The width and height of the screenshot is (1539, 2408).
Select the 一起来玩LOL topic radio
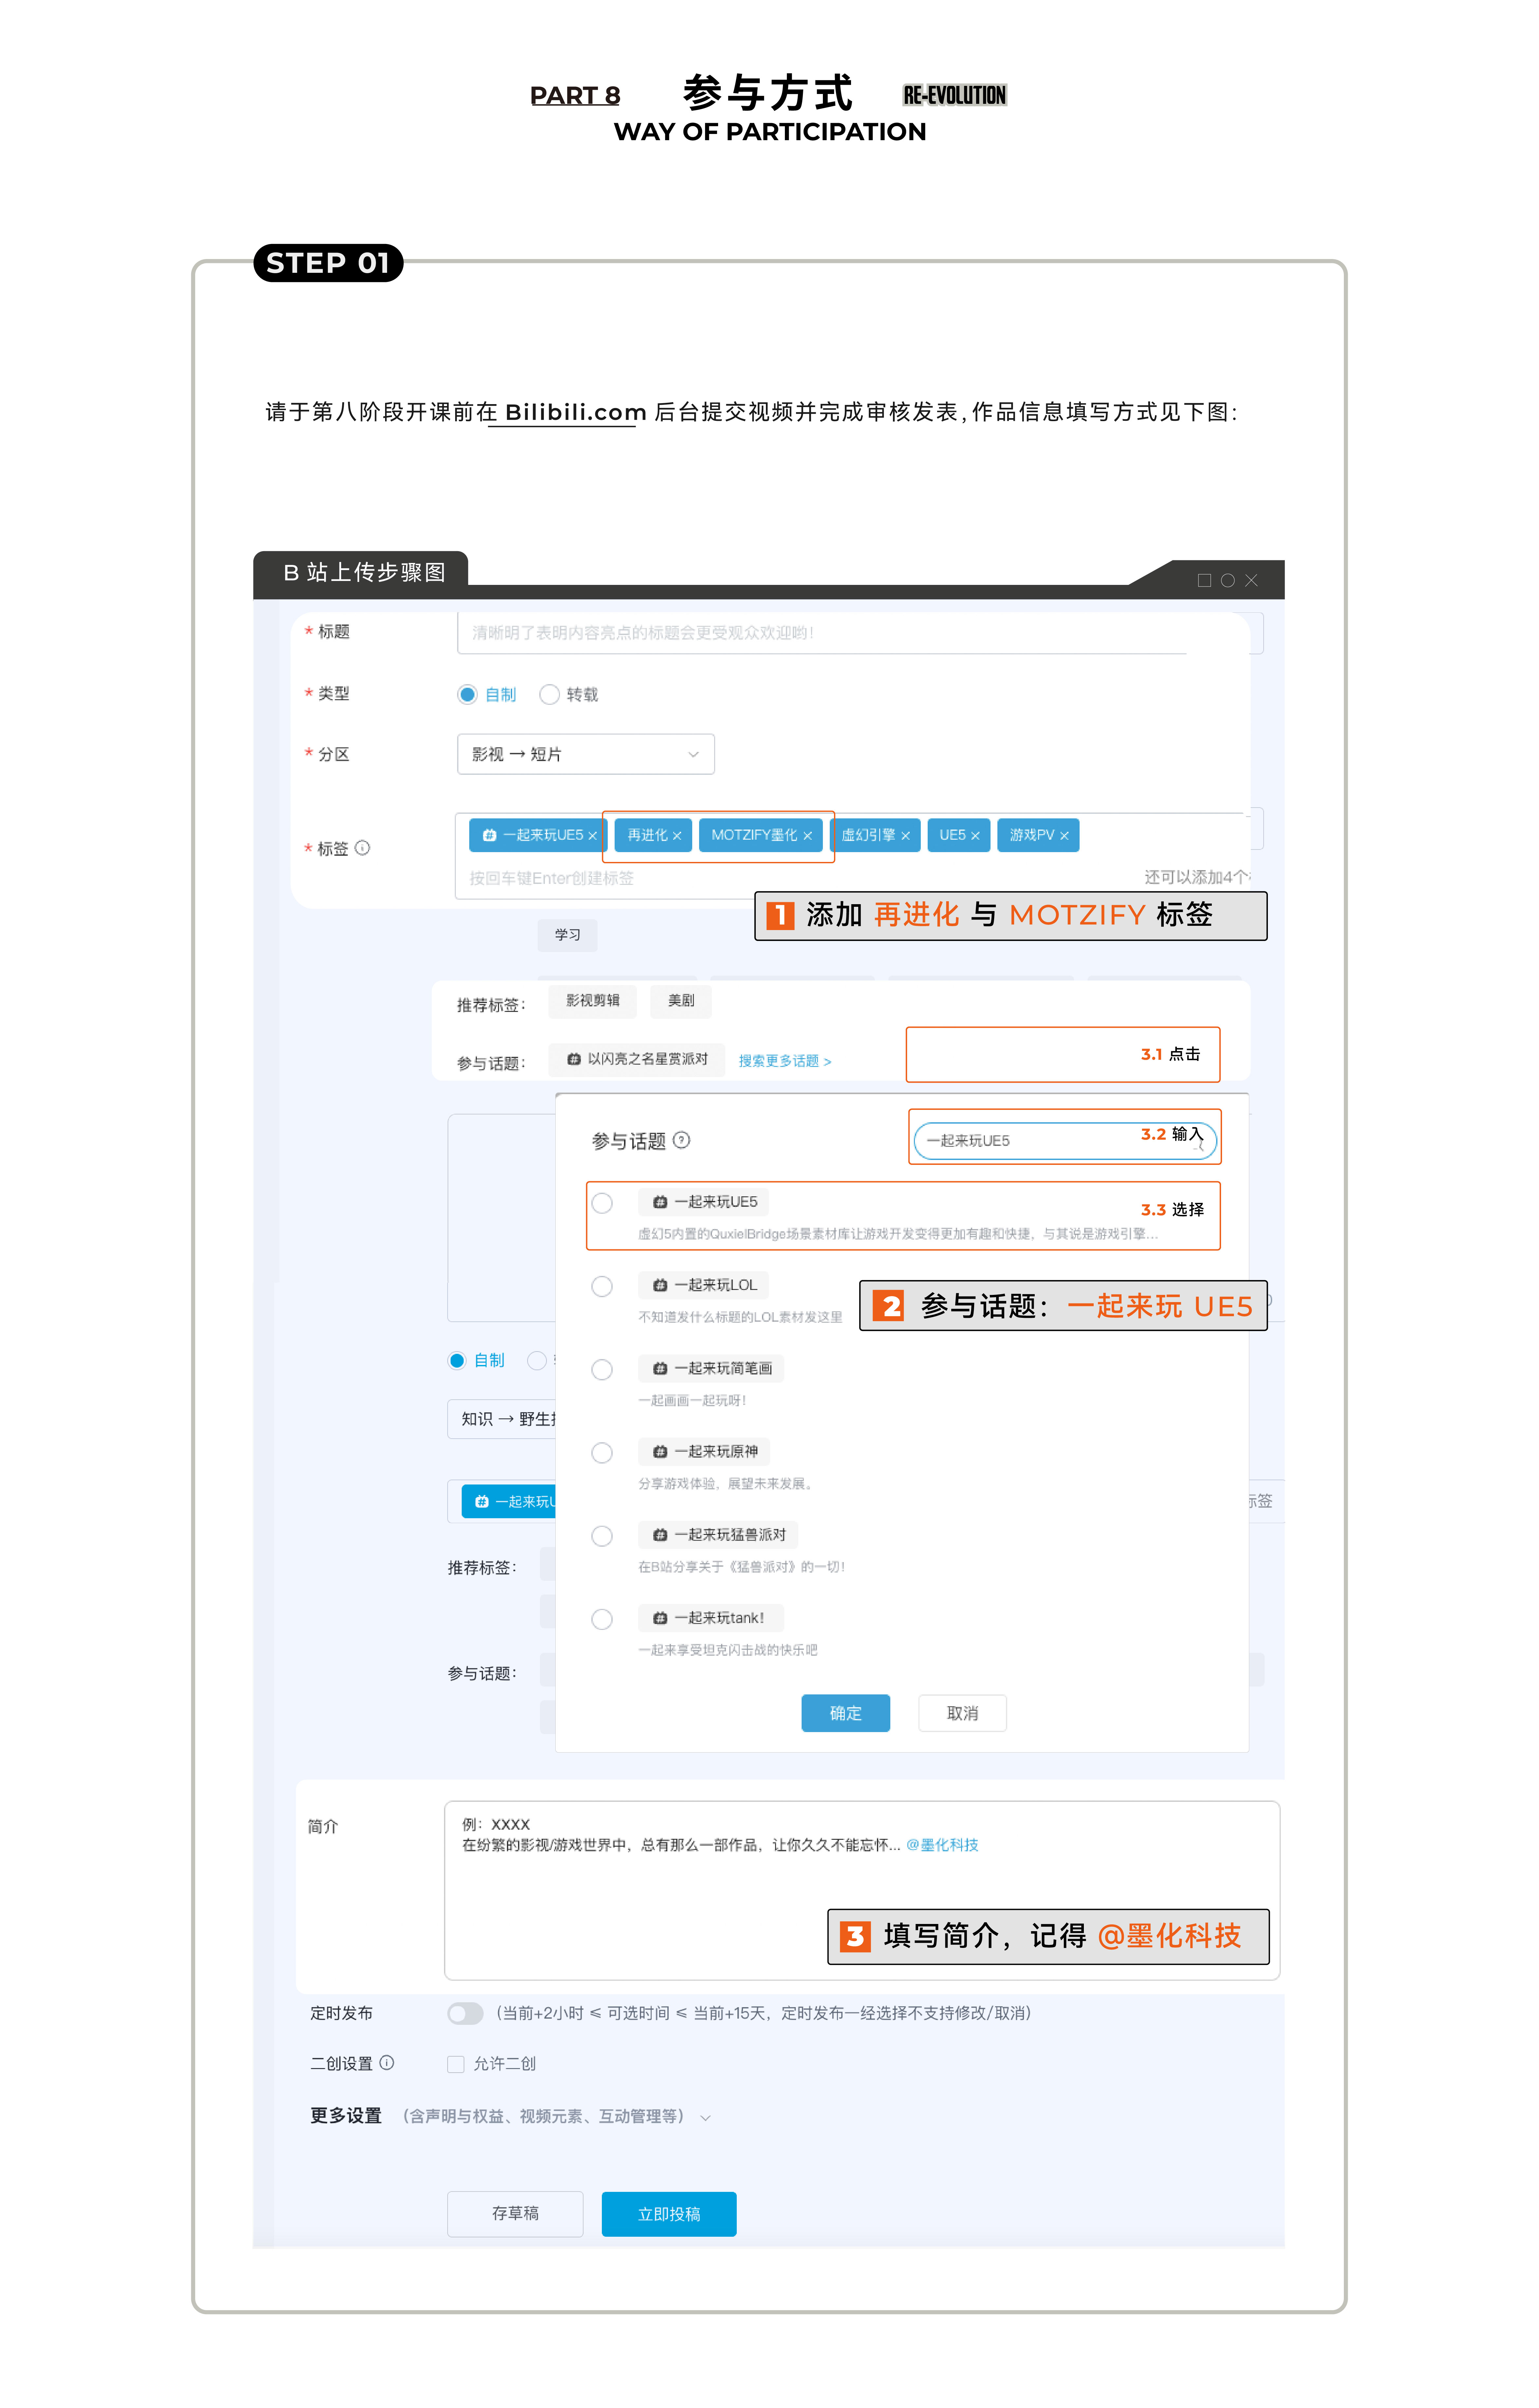coord(602,1286)
